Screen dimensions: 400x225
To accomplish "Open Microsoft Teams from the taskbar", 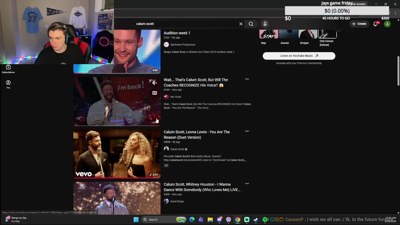I will 201,220.
